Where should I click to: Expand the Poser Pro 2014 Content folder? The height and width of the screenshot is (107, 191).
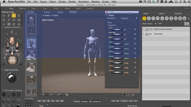144,29
